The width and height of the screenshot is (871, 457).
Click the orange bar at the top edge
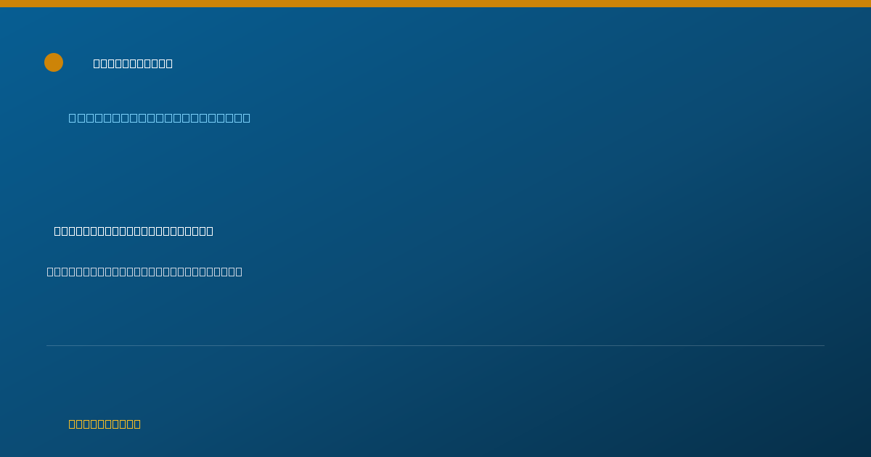click(435, 4)
